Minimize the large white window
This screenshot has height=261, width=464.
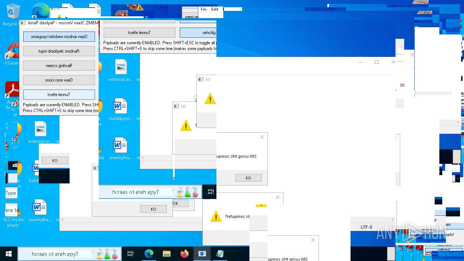point(360,62)
